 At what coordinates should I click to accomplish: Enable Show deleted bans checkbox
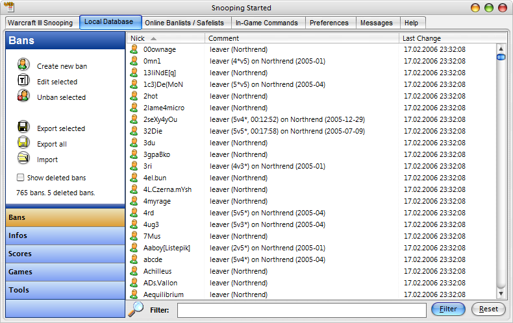tap(20, 178)
